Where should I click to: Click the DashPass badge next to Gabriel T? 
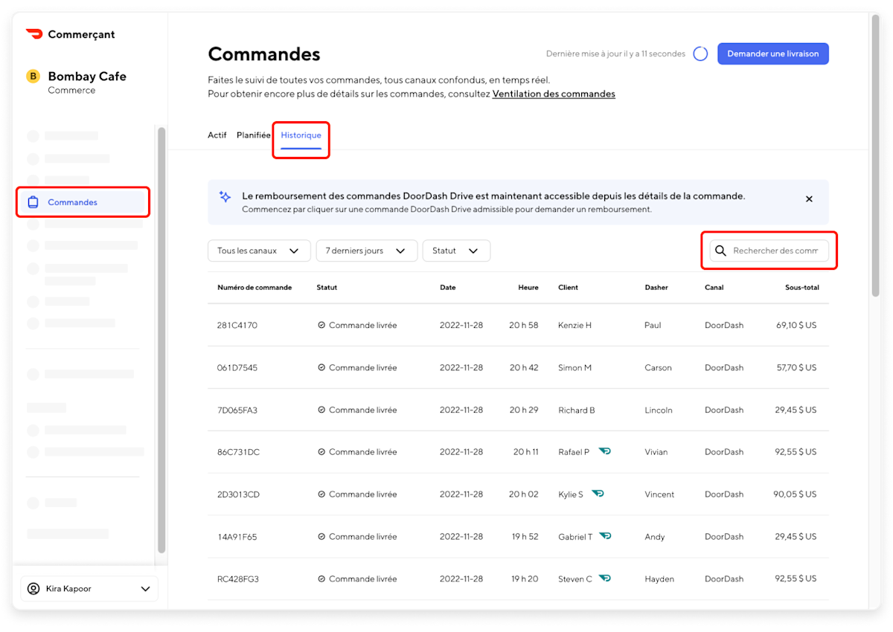[605, 536]
